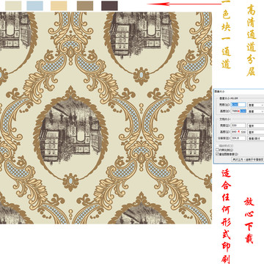Viewport: 264px width, 264px height.
Task: Select the light blue color swatch
Action: click(x=34, y=6)
